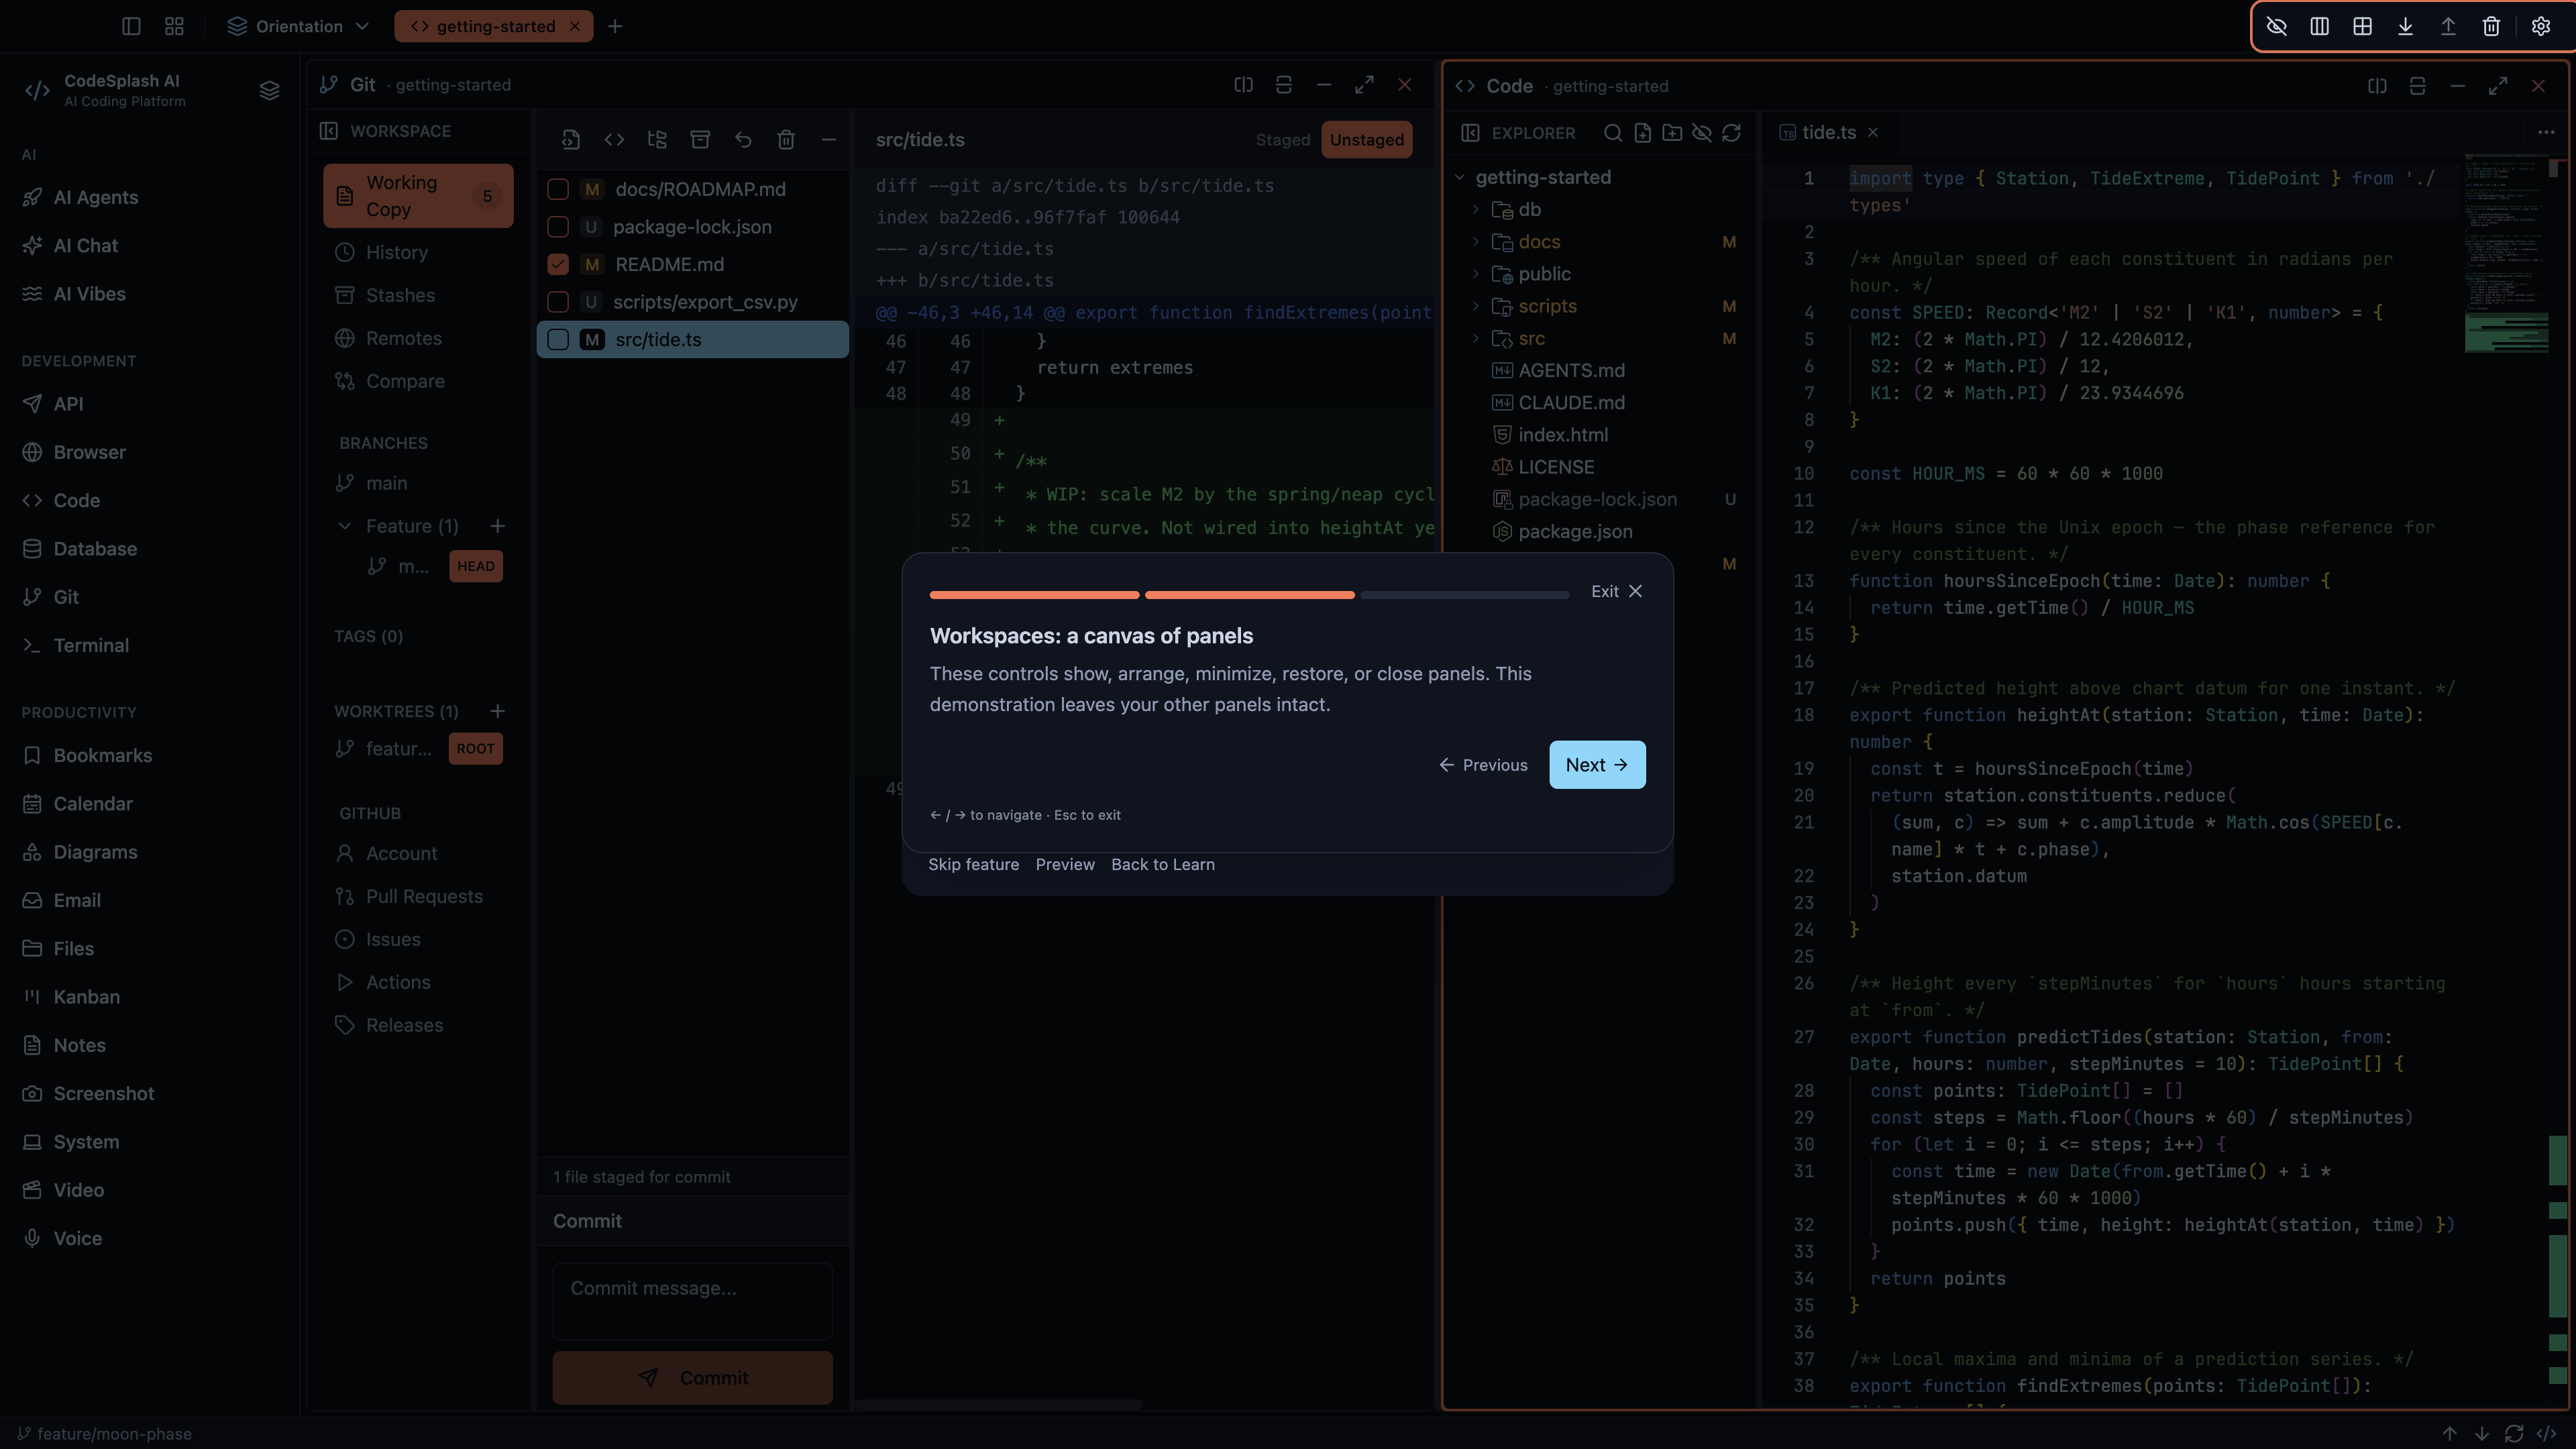This screenshot has height=1449, width=2576.
Task: Open AI Agents in the sidebar
Action: pyautogui.click(x=96, y=197)
